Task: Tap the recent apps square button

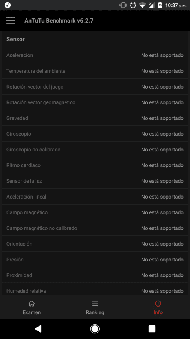Action: point(152,329)
